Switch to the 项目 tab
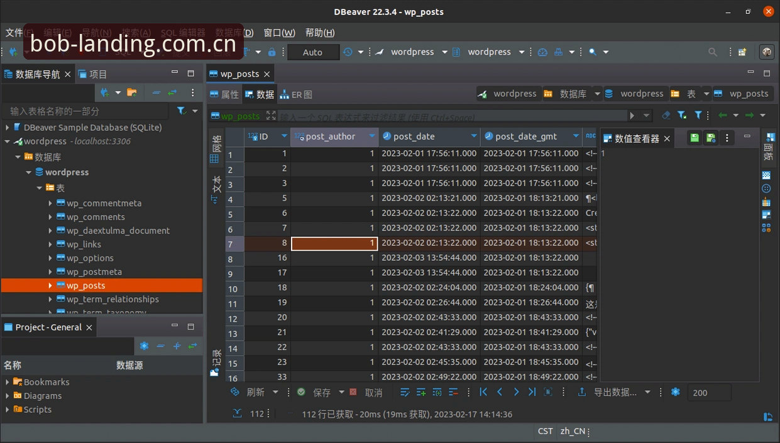This screenshot has height=443, width=780. pyautogui.click(x=92, y=74)
